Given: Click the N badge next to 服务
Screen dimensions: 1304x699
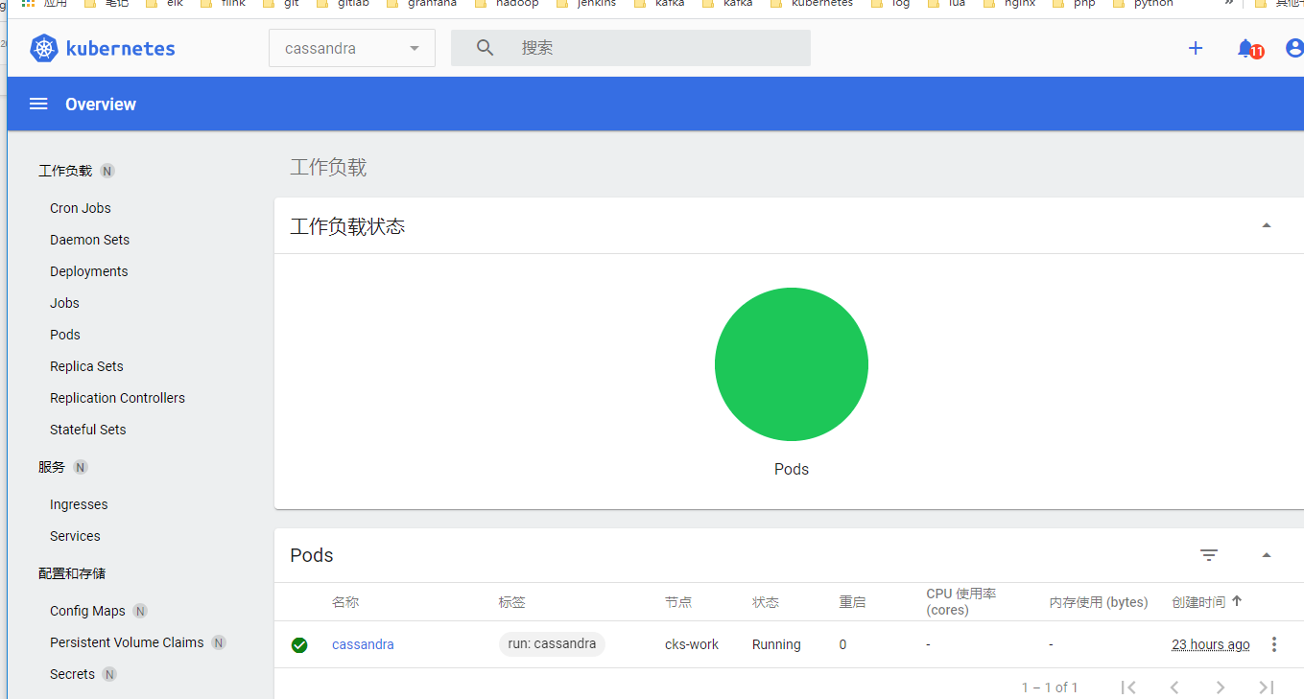Looking at the screenshot, I should tap(81, 467).
